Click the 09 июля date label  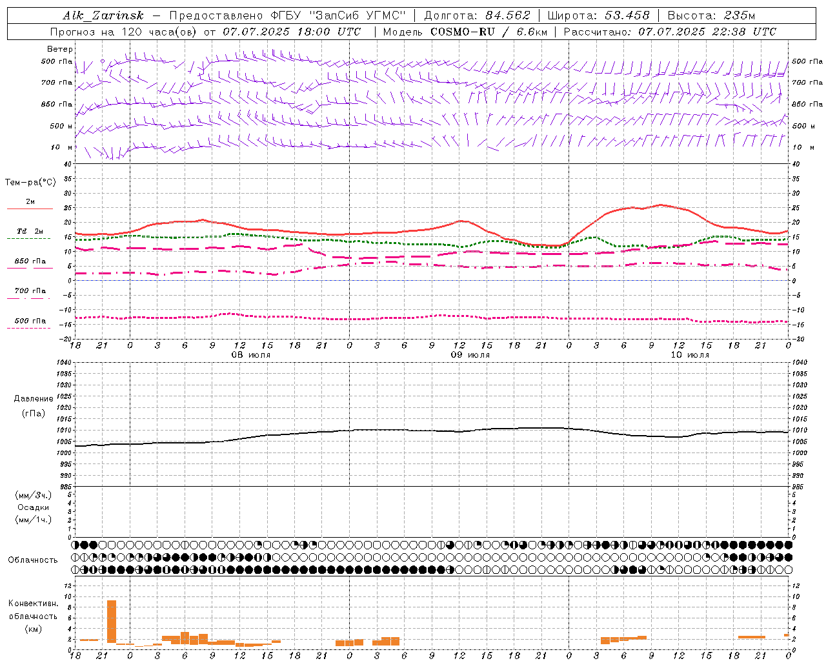click(x=470, y=355)
